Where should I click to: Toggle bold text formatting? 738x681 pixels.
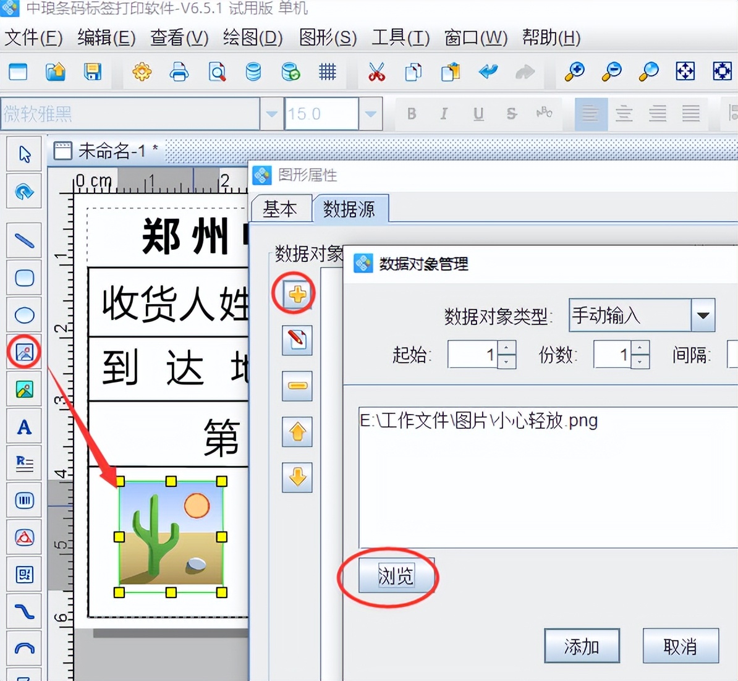point(411,114)
